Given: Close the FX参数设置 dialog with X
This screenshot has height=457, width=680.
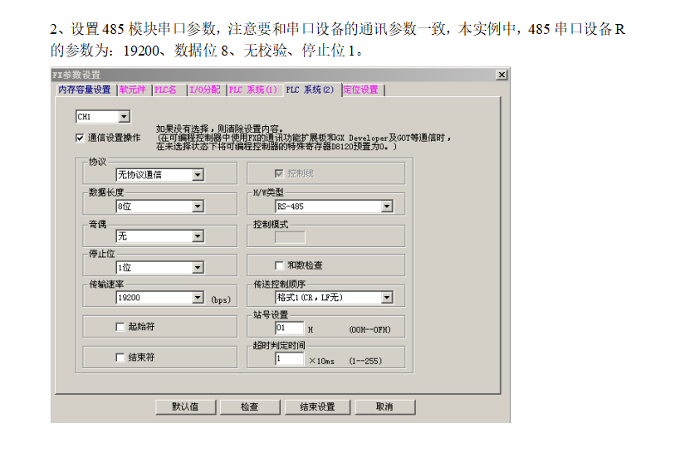Looking at the screenshot, I should tap(501, 75).
